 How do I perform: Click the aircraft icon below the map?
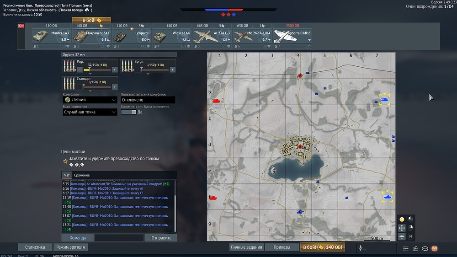[402, 236]
